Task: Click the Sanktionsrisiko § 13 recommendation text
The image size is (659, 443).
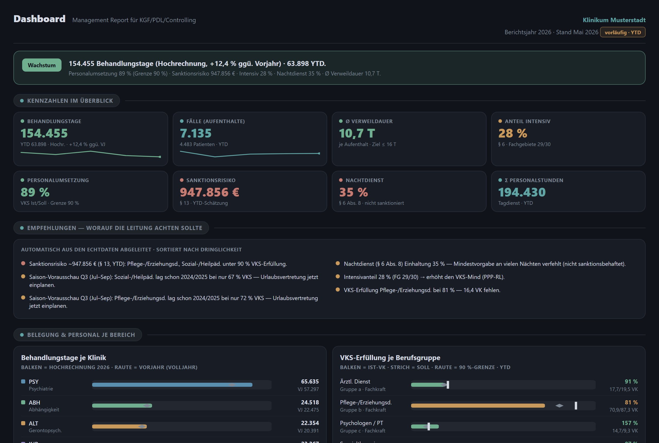Action: pyautogui.click(x=158, y=264)
